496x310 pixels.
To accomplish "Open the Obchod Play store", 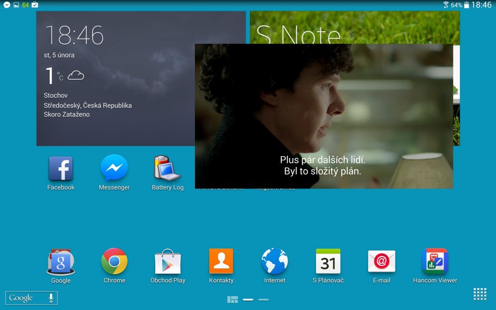I will click(168, 260).
